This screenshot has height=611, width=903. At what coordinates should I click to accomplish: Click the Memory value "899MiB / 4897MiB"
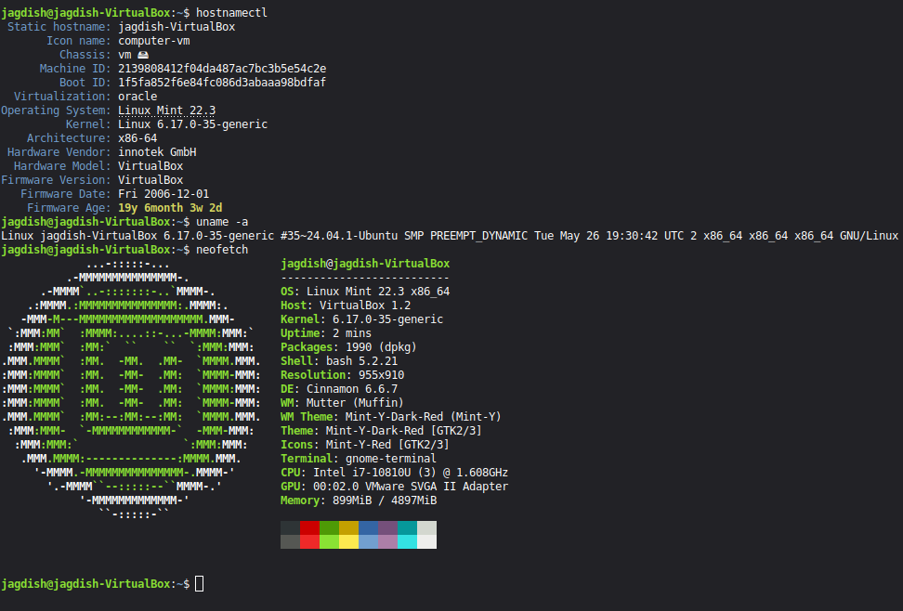[385, 500]
